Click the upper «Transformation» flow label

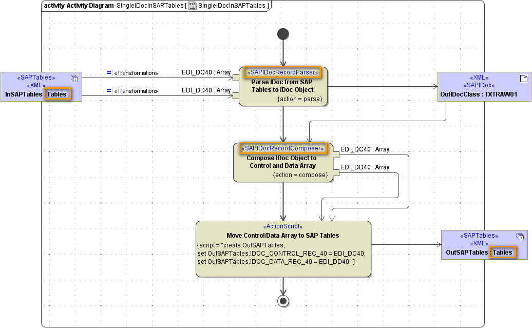(136, 73)
